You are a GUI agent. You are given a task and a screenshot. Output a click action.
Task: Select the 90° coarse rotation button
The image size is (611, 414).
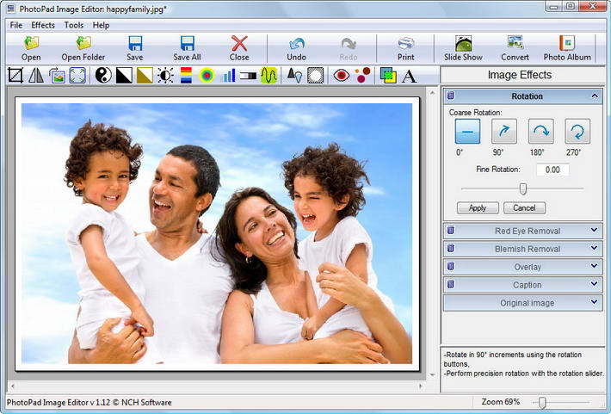click(503, 132)
